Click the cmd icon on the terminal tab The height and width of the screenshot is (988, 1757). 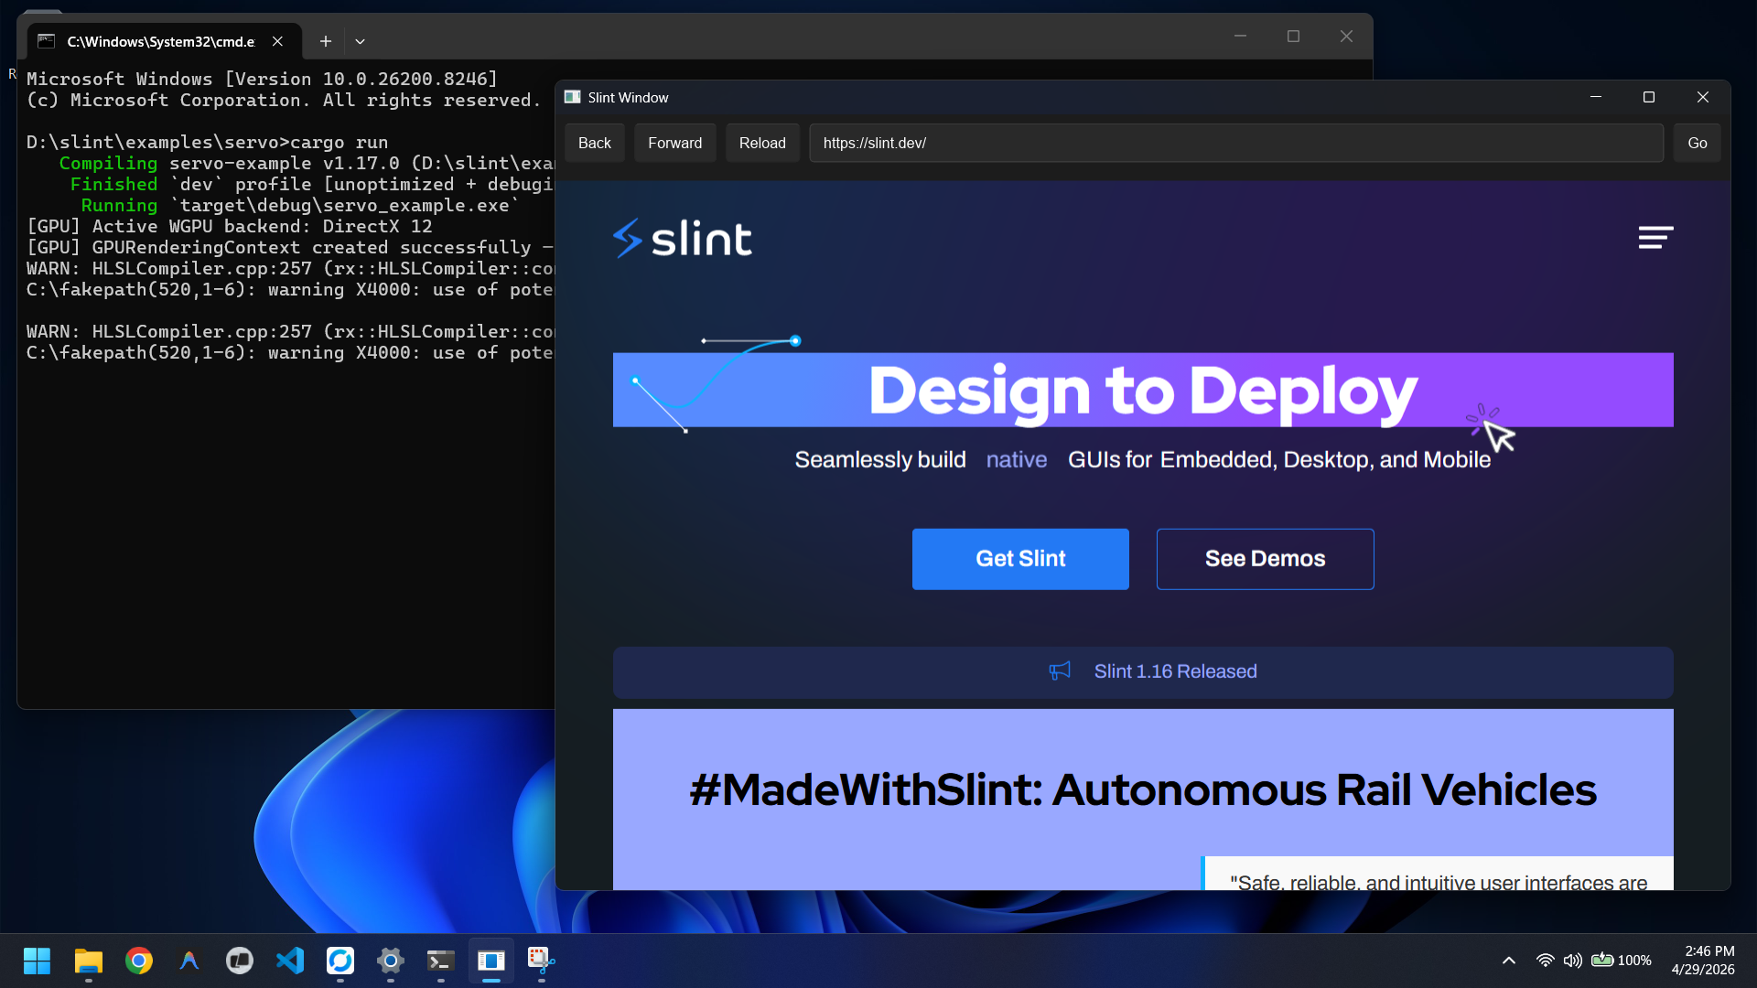(x=47, y=41)
